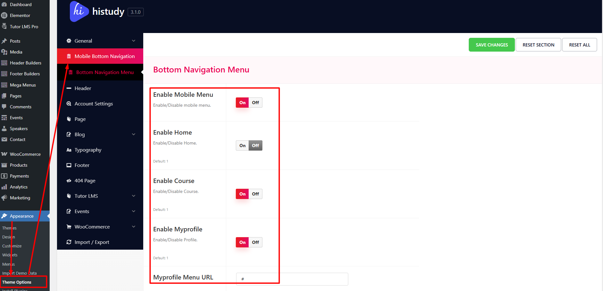Edit the Myprofile Menu URL field
This screenshot has width=603, height=291.
pyautogui.click(x=292, y=279)
